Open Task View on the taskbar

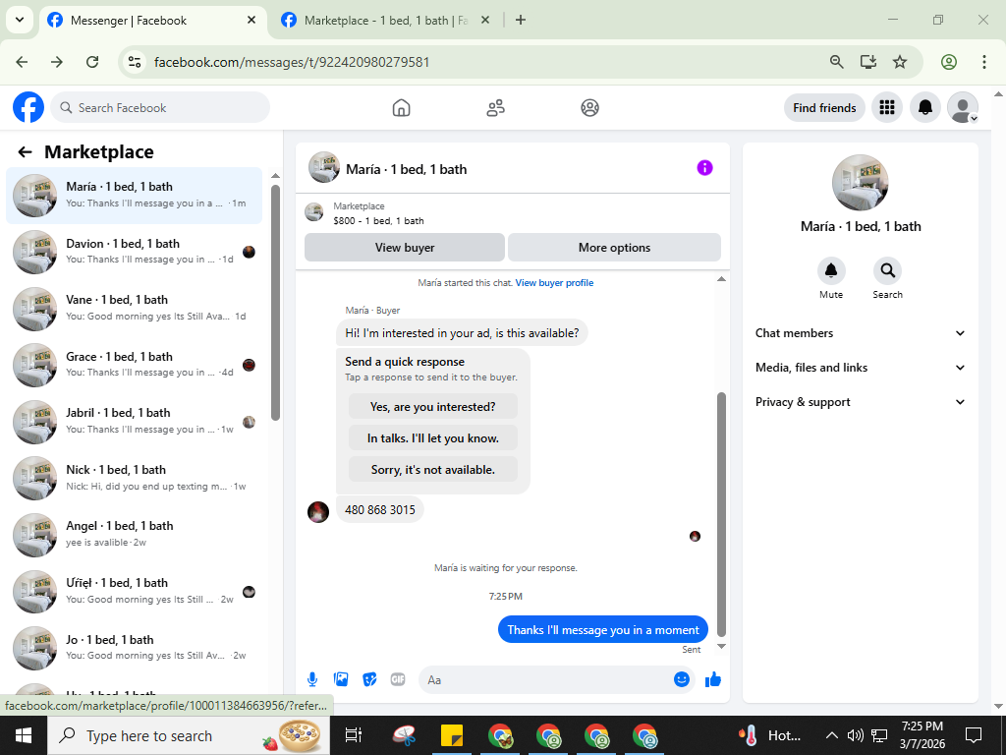tap(353, 735)
